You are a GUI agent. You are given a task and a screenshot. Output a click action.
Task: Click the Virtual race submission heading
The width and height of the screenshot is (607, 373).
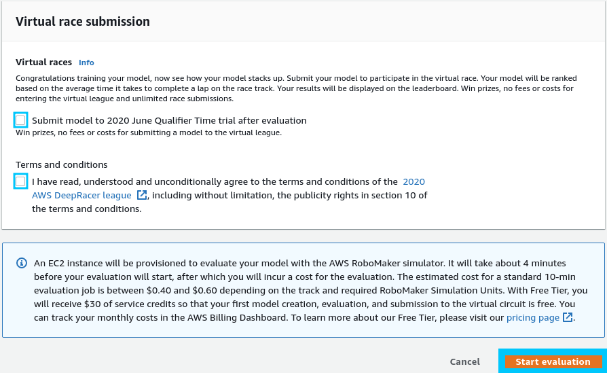[x=83, y=22]
